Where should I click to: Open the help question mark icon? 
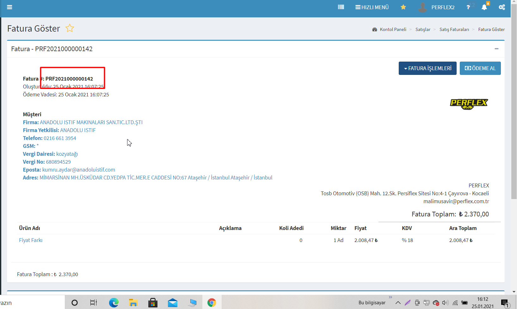[468, 7]
